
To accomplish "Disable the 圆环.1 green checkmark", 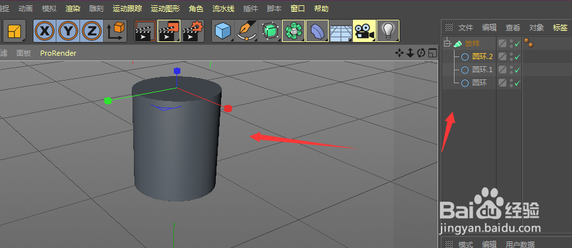I will coord(517,70).
